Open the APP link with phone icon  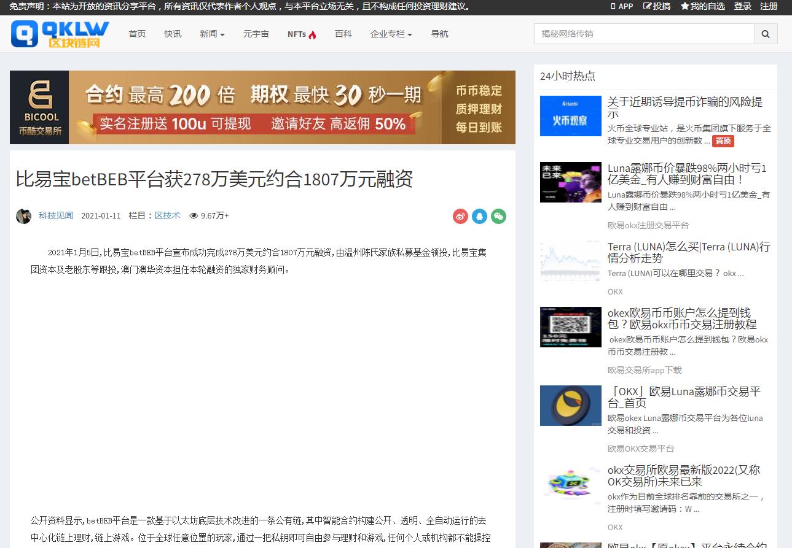(622, 6)
